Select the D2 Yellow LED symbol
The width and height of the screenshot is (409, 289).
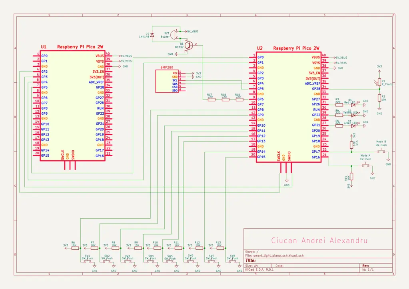[353, 115]
